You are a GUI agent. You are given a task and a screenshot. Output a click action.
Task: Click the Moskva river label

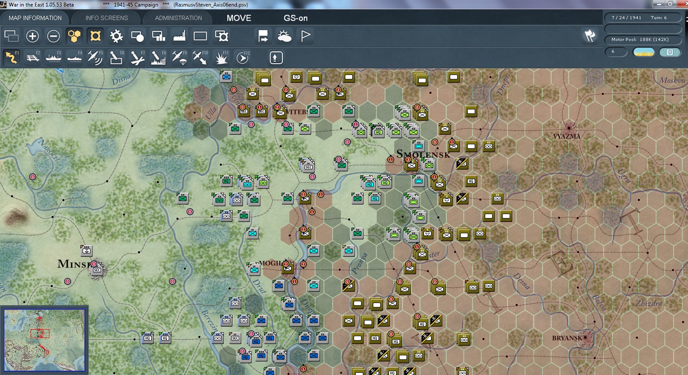click(x=672, y=80)
